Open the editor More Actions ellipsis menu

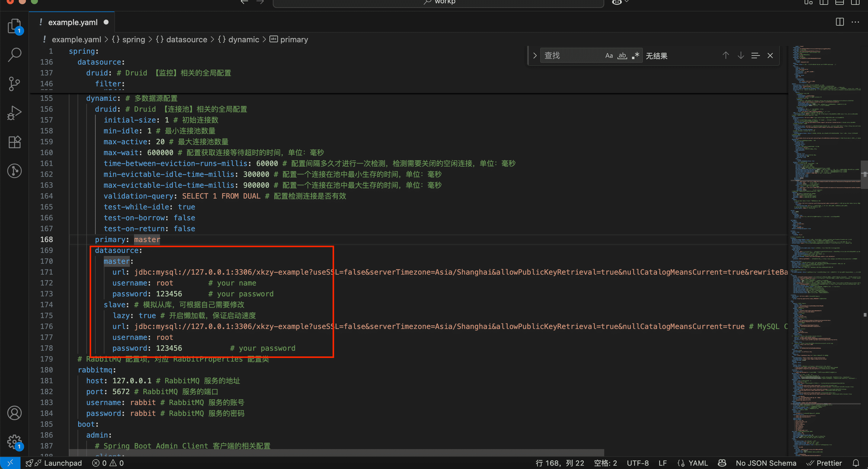[855, 22]
